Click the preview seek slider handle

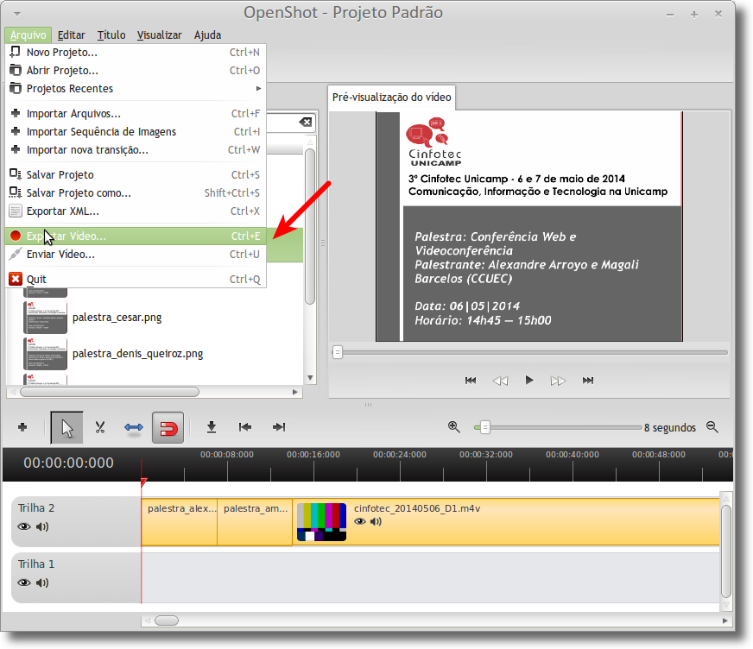point(338,352)
